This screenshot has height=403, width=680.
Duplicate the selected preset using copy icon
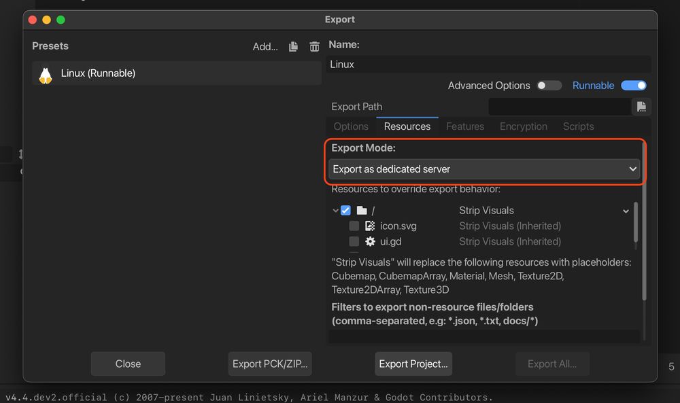(294, 46)
